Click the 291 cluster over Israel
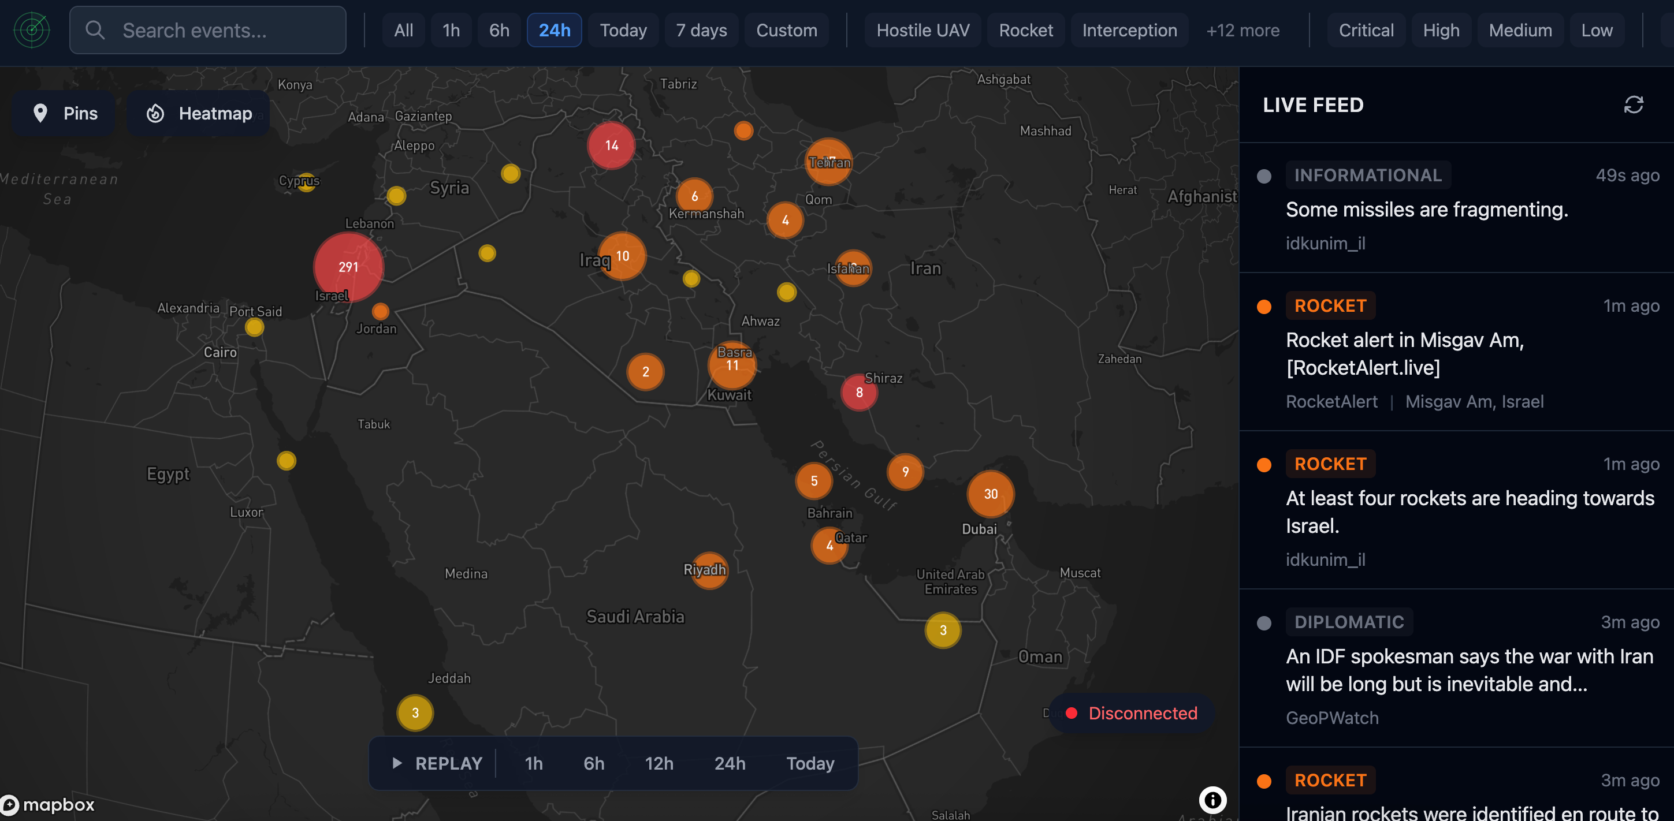The height and width of the screenshot is (821, 1674). click(348, 267)
